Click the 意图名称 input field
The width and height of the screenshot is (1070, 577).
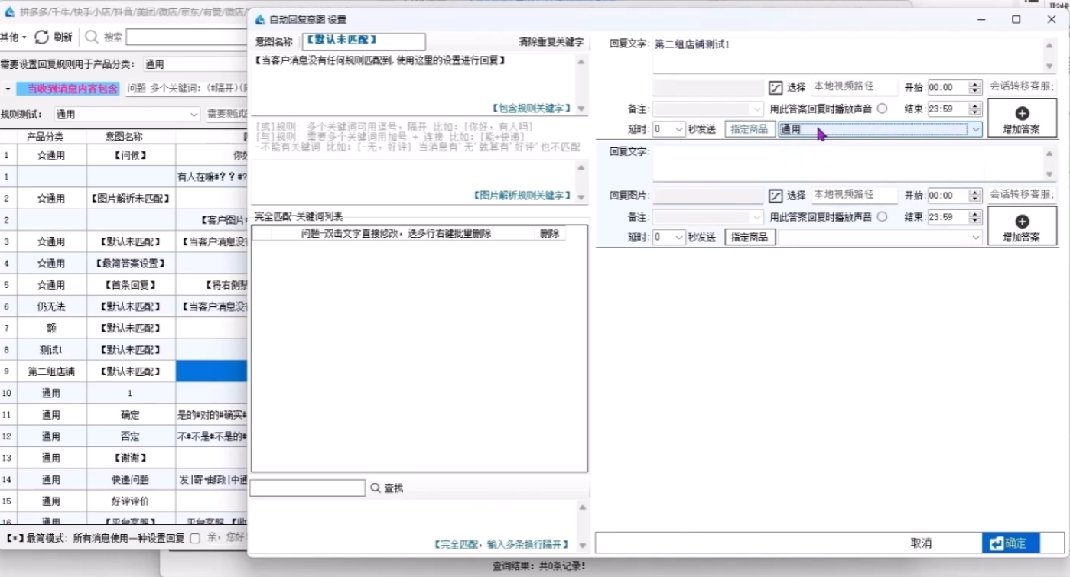[363, 42]
